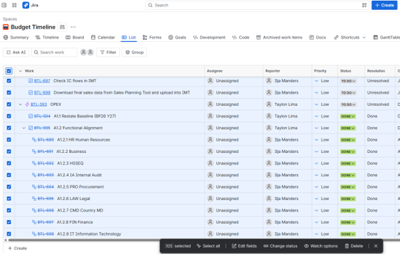Uncheck the BTL-898 row checkbox
400x254 pixels.
[x=9, y=92]
